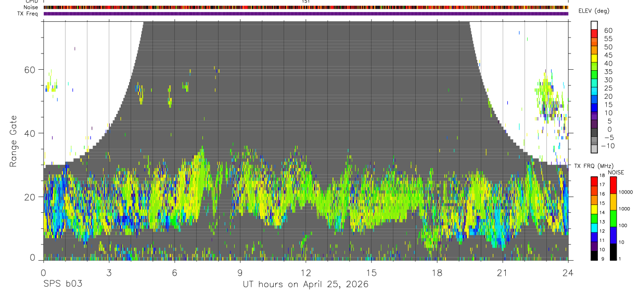The image size is (639, 295).
Task: Select the red top swatch of TX FRQ scale
Action: (594, 182)
